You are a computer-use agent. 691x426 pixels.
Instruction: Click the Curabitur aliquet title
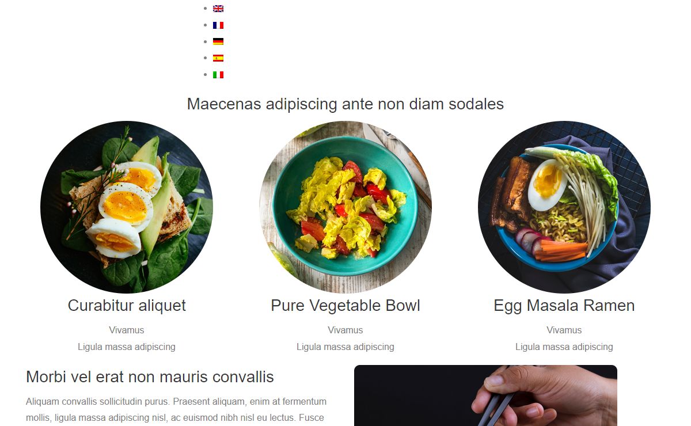click(127, 306)
